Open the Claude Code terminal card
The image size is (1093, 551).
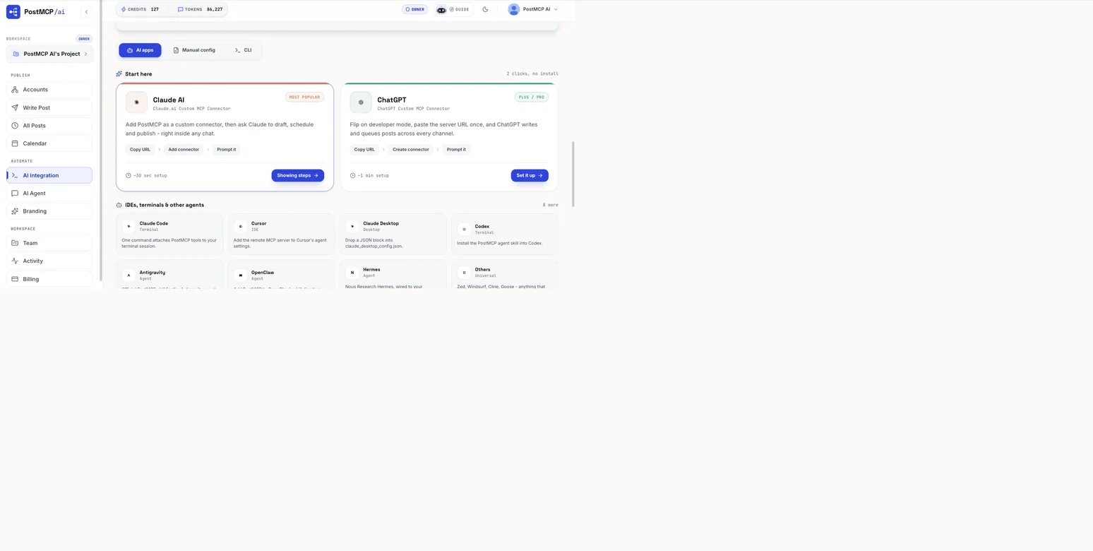pos(169,234)
